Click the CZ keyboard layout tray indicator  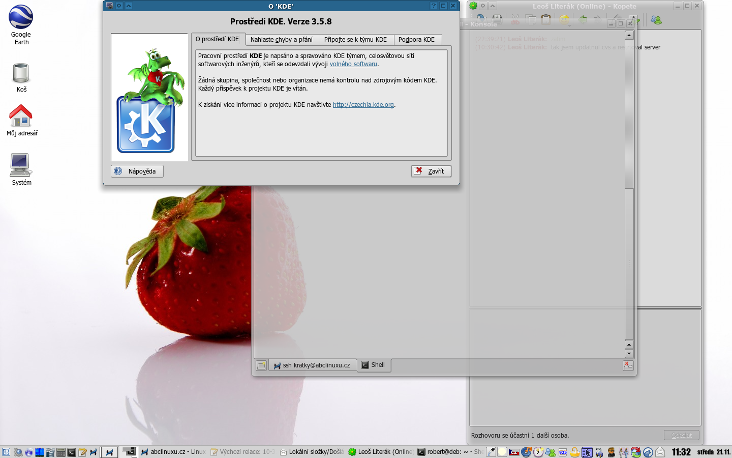click(x=514, y=452)
